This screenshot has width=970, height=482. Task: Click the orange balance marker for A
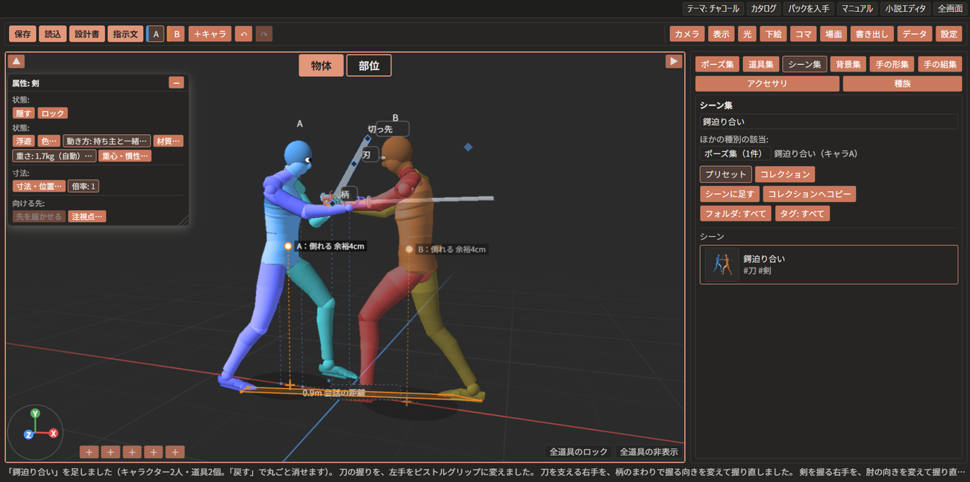click(288, 246)
